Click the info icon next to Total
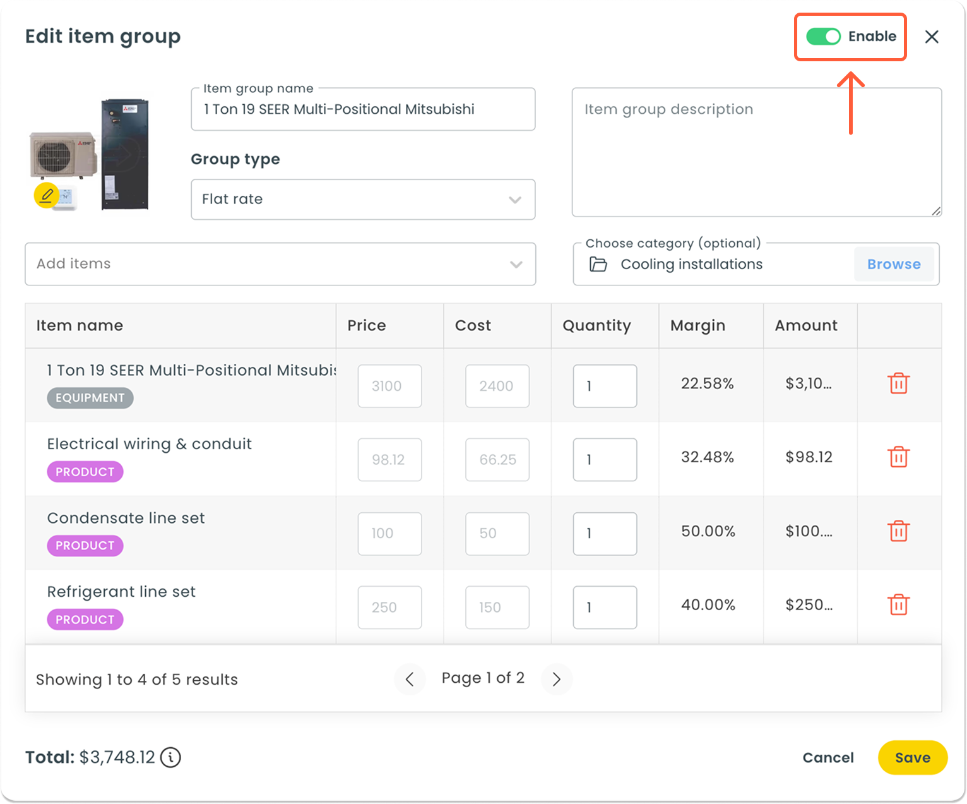The image size is (967, 804). tap(170, 757)
